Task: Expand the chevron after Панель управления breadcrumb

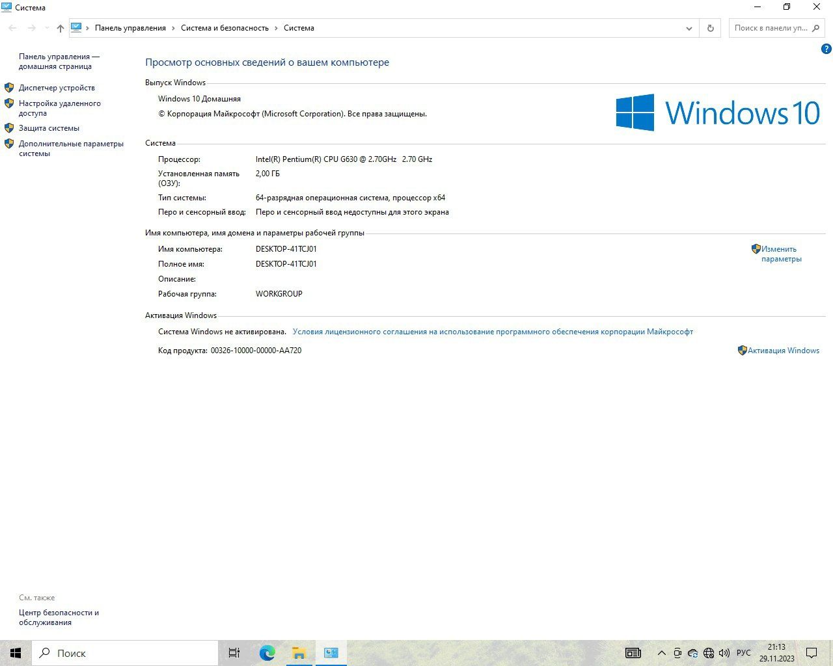Action: (x=174, y=28)
